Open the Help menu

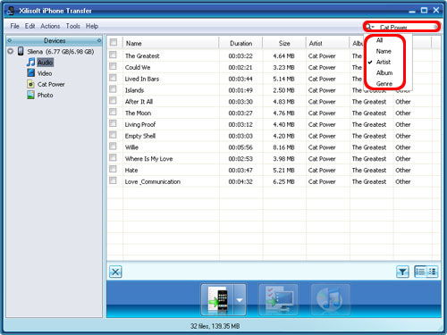(x=92, y=26)
